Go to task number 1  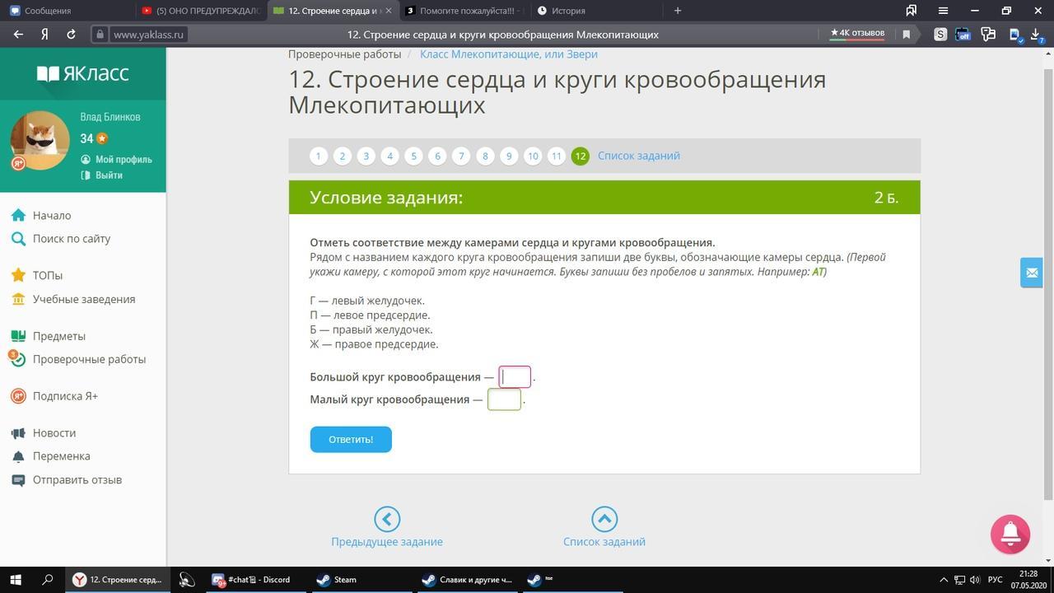coord(319,156)
